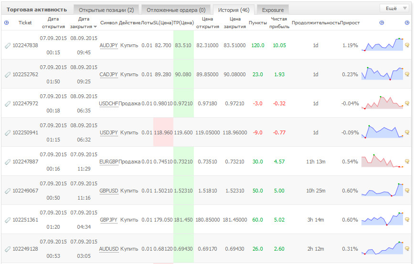414x264 pixels.
Task: Expand the Ещё dropdown
Action: (394, 9)
